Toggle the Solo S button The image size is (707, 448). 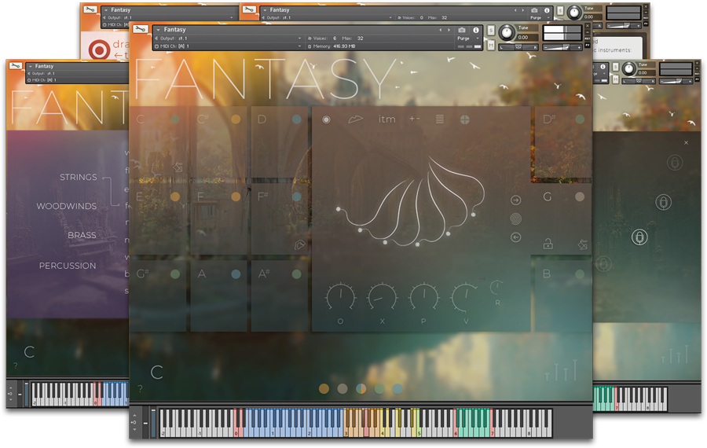(x=491, y=31)
